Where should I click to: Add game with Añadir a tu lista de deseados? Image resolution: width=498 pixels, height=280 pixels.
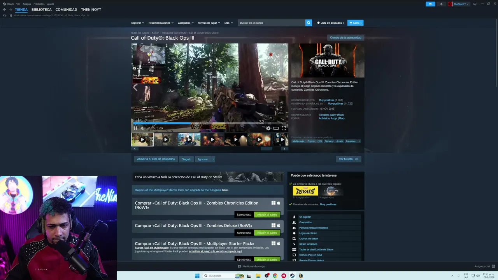(x=156, y=159)
